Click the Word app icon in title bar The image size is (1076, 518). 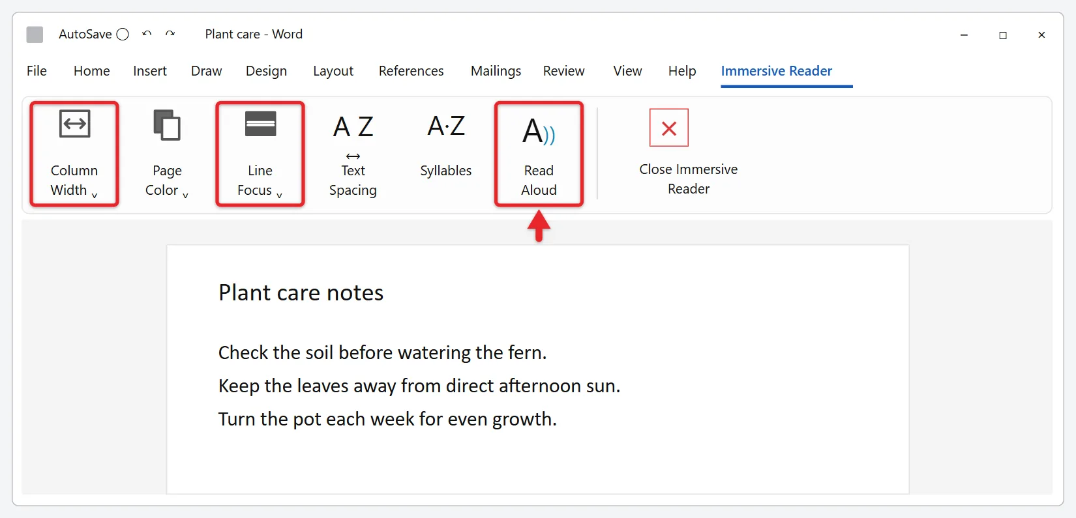35,34
